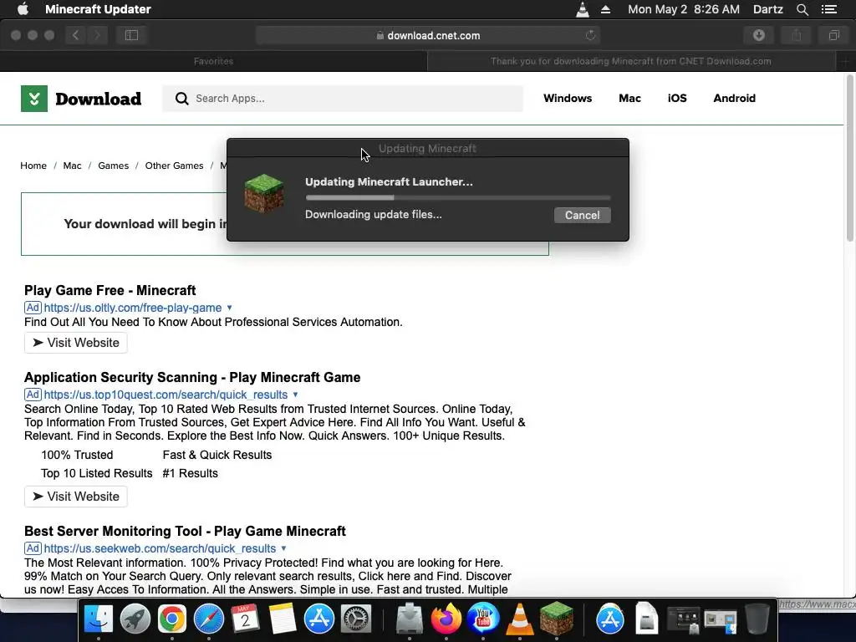This screenshot has height=642, width=856.
Task: Click the Minecraft grass block icon in dialog
Action: [264, 193]
